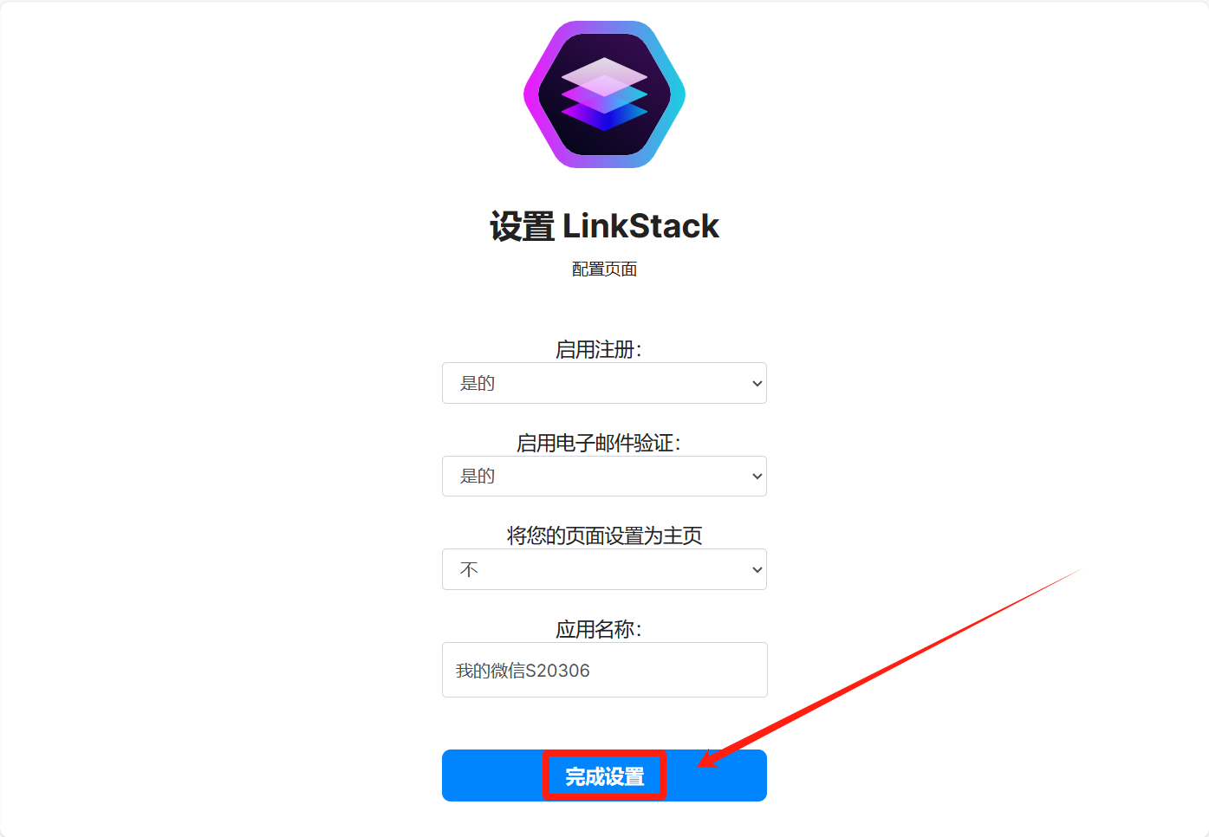Open the 启用注册 dropdown
Image resolution: width=1209 pixels, height=837 pixels.
coord(604,383)
